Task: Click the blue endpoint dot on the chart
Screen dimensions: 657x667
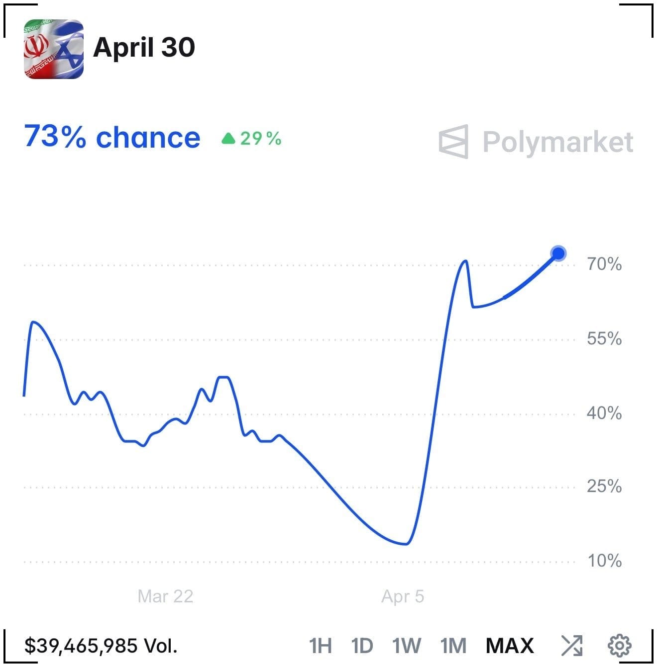Action: [558, 253]
